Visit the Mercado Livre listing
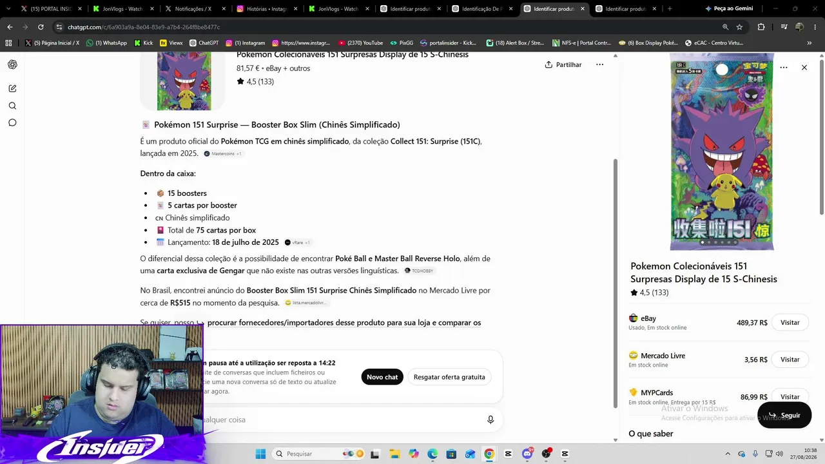 (x=790, y=360)
